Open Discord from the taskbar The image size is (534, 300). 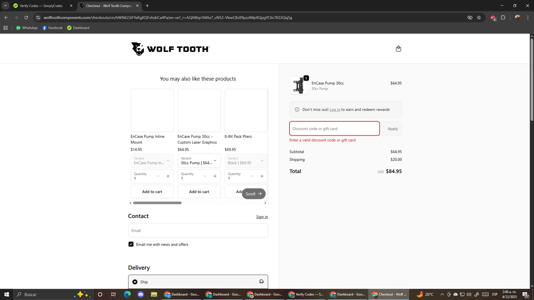[x=141, y=294]
